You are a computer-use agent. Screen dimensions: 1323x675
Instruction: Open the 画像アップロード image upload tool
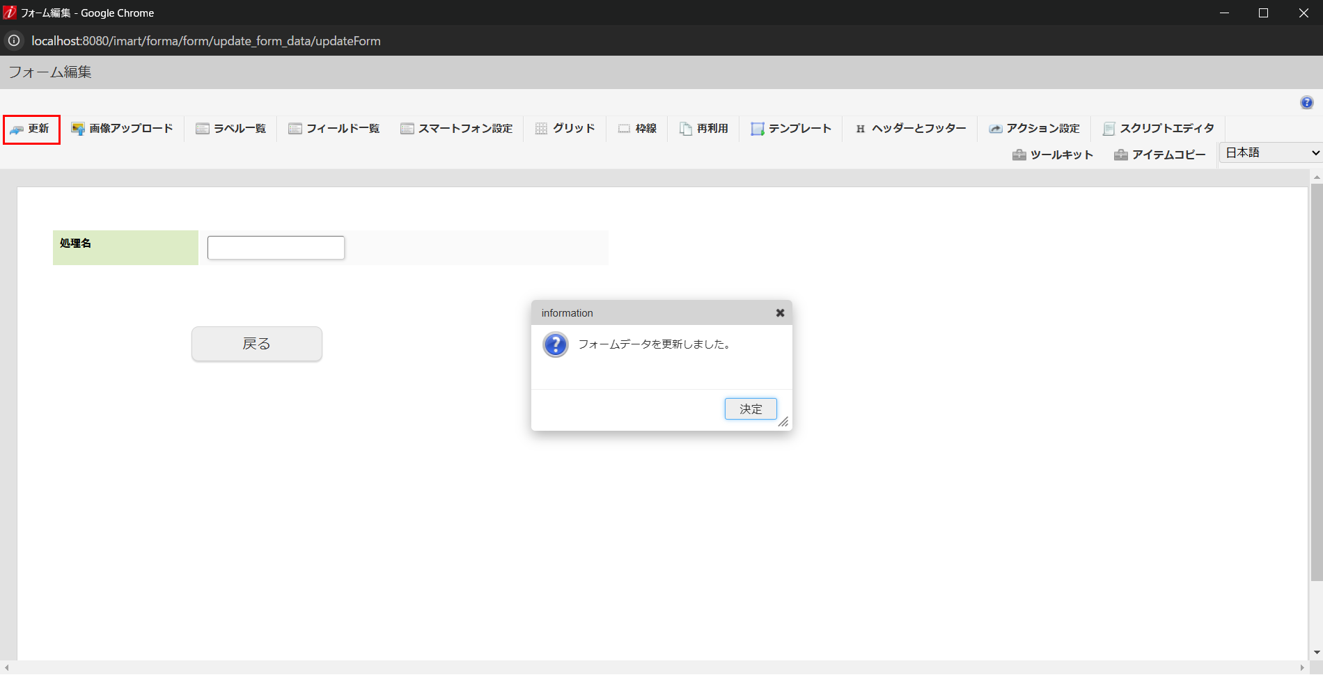[123, 128]
